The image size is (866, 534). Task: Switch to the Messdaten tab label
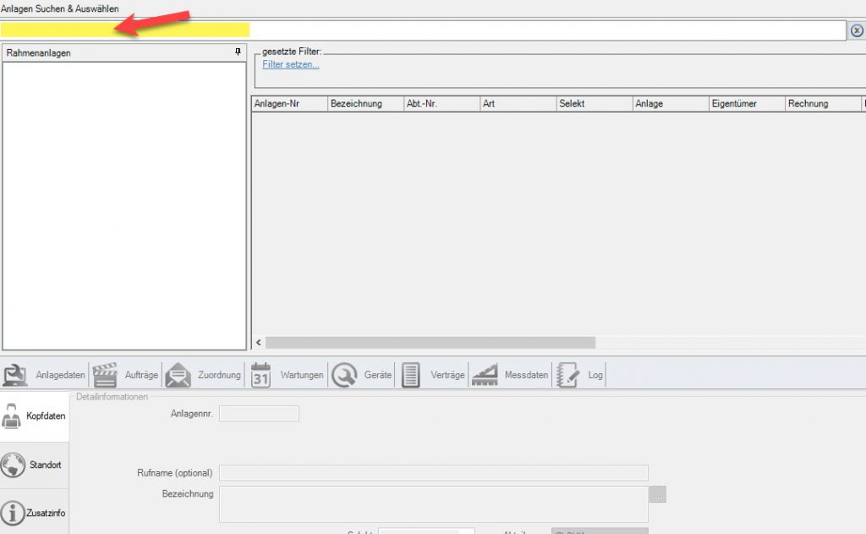[x=526, y=375]
